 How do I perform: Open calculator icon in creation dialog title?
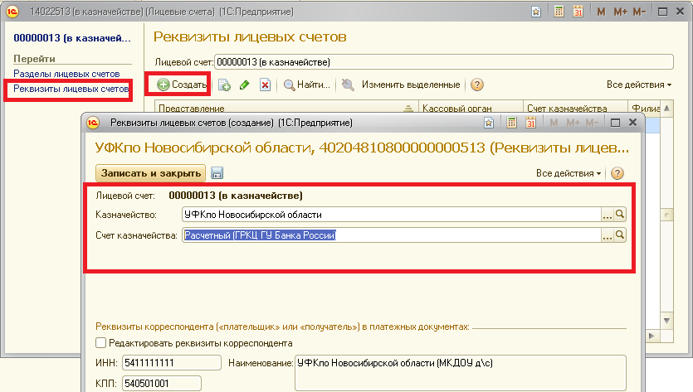coord(511,123)
